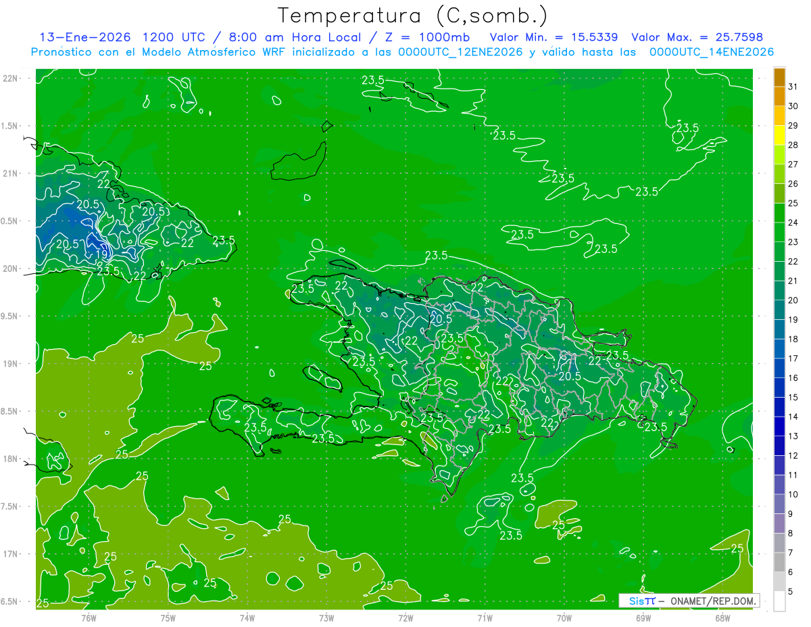Click the "76W" longitude axis label

89,618
